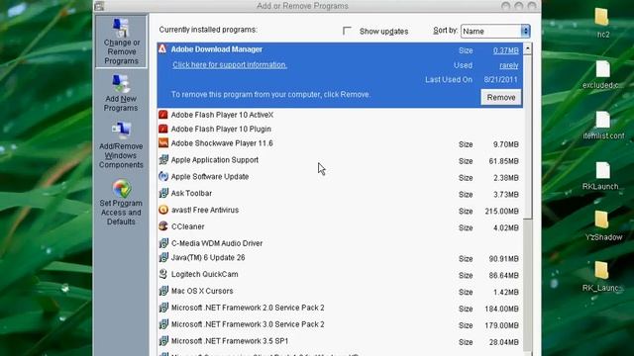Click the 0.37MB size link
This screenshot has height=356, width=634.
click(x=506, y=50)
